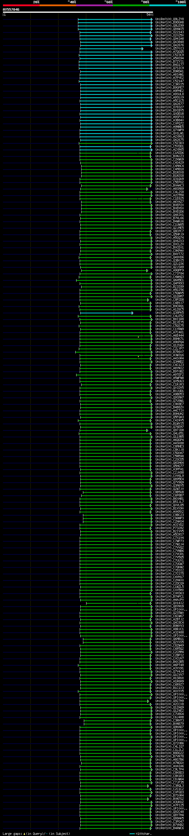Select label UniRef100_C8P2D8

point(170,300)
